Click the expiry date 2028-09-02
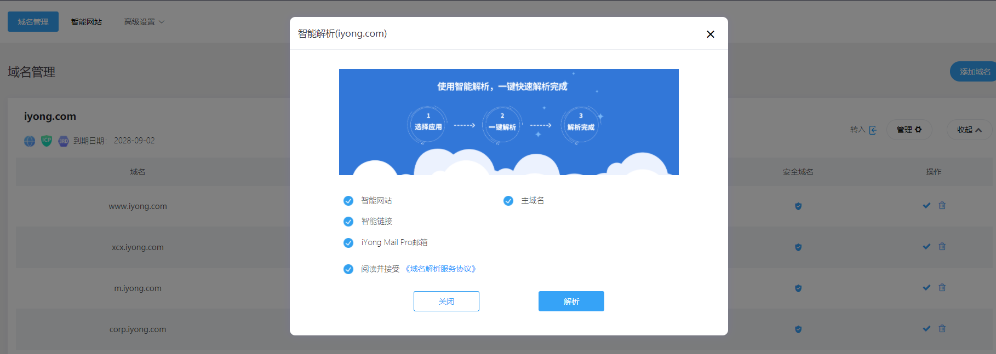This screenshot has width=996, height=354. (x=134, y=141)
